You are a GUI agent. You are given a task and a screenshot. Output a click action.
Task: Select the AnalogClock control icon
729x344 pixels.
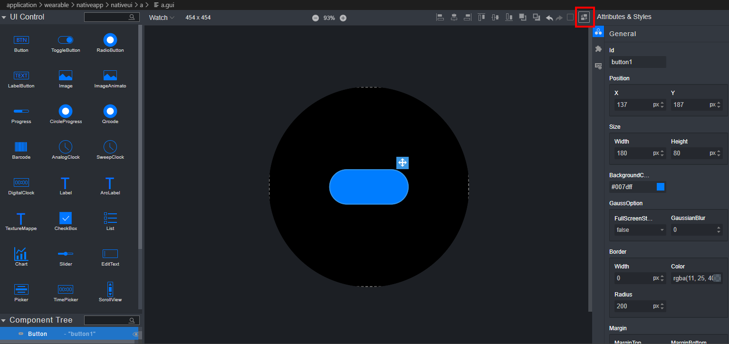click(x=66, y=147)
